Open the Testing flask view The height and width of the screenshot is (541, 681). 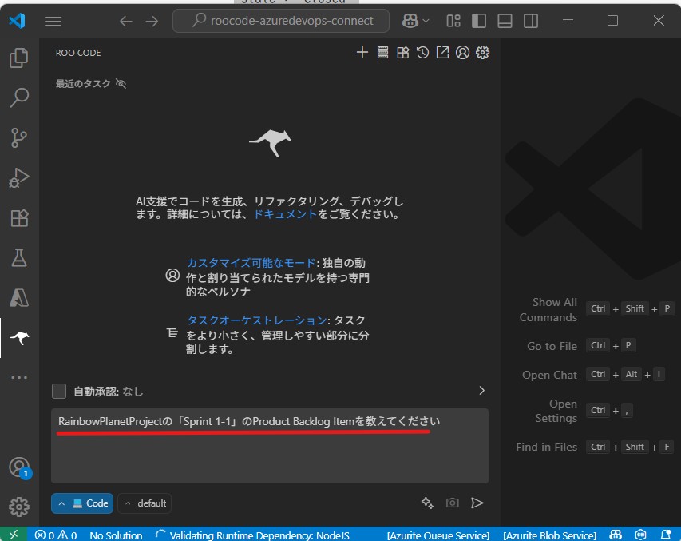[19, 258]
